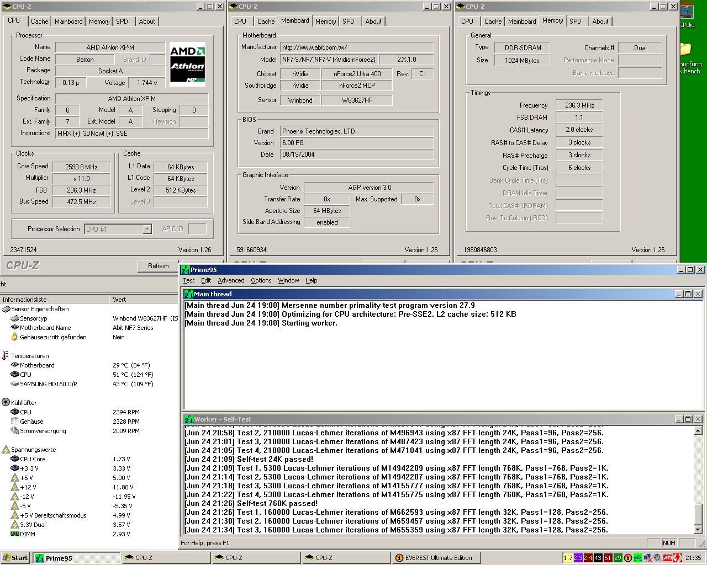This screenshot has width=707, height=565.
Task: Click the purple 2.3 tray indicator
Action: coord(578,558)
